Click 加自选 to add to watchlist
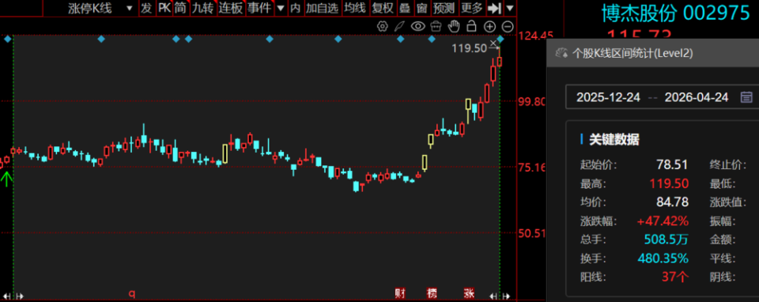The image size is (759, 302). pos(323,8)
